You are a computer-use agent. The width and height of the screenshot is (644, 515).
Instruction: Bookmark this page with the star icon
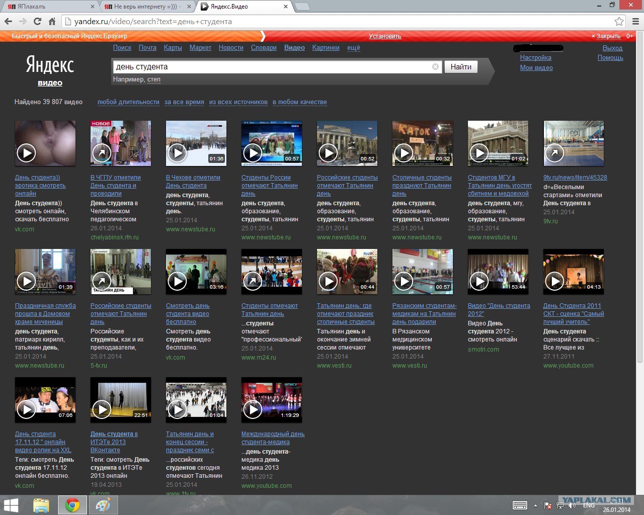pos(619,22)
